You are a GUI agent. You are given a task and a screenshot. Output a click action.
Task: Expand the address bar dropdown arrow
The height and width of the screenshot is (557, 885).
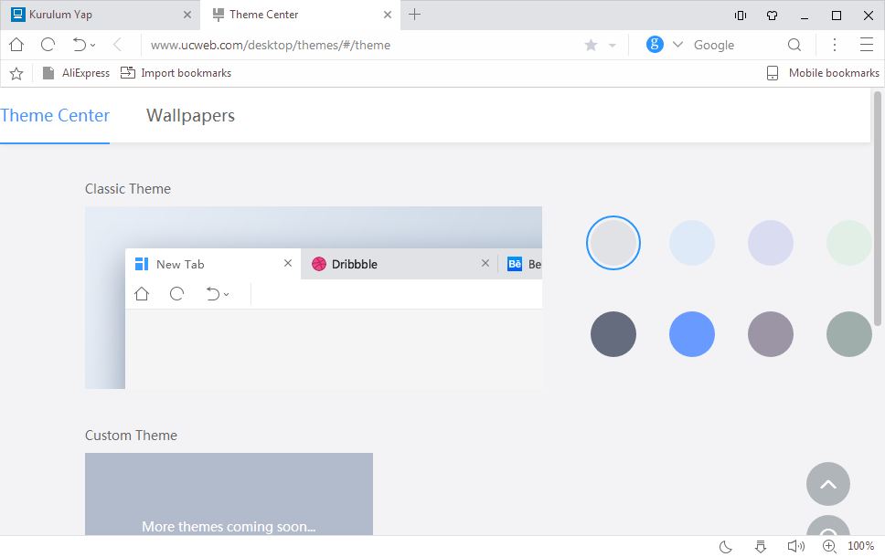(x=613, y=45)
